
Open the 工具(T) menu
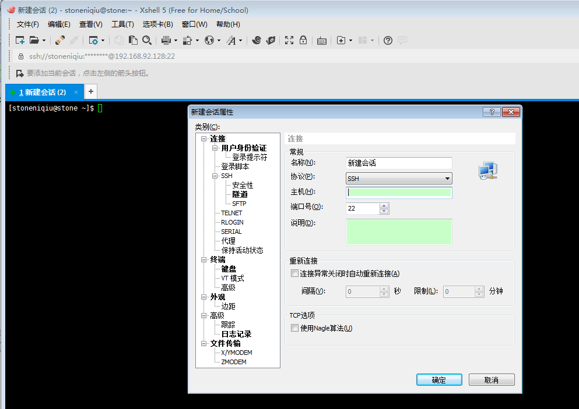[122, 24]
